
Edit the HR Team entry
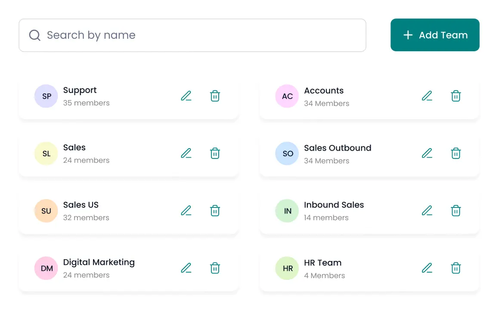coord(427,268)
